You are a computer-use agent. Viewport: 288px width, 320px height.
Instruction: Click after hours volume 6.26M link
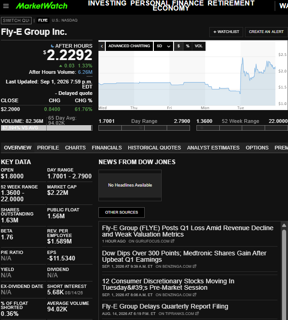(x=85, y=72)
